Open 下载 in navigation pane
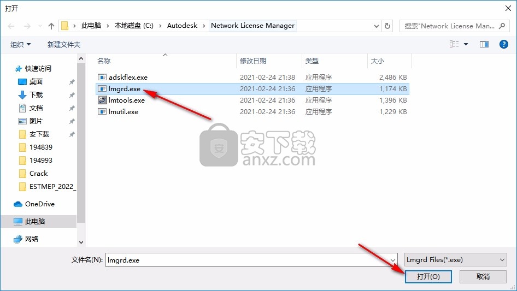 (x=36, y=94)
